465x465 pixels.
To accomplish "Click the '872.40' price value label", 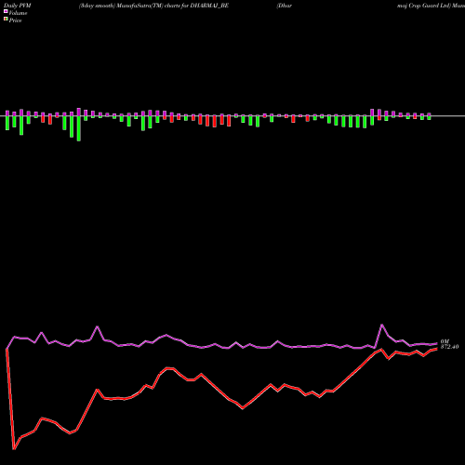I will point(449,347).
